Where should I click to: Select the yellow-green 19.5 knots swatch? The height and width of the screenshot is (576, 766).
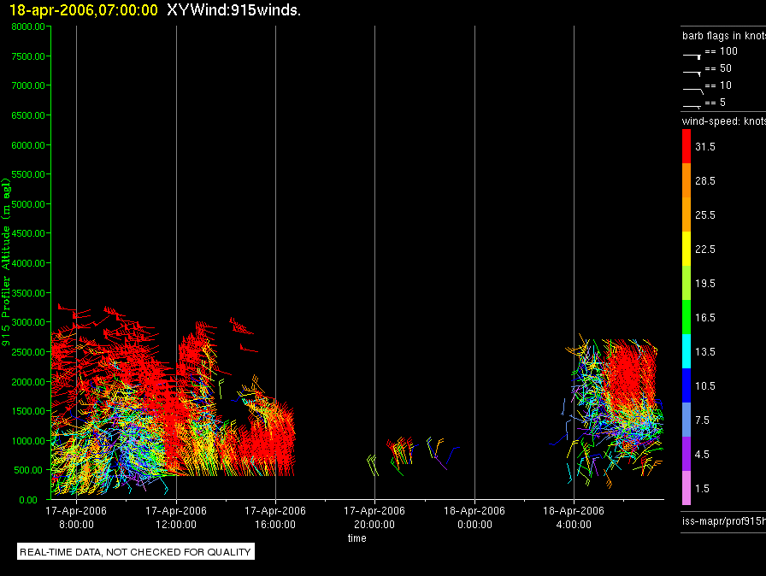686,283
